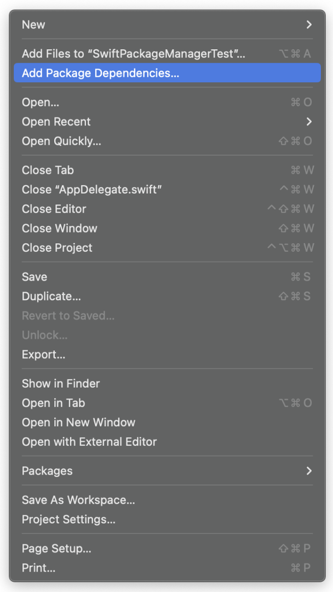
Task: Open Project Settings… entry
Action: coord(167,520)
